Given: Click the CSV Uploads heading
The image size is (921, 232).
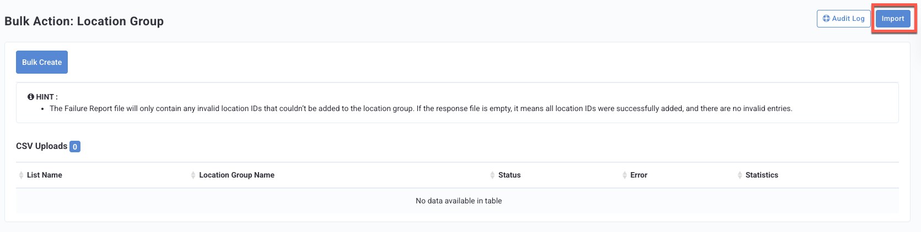Looking at the screenshot, I should [42, 146].
